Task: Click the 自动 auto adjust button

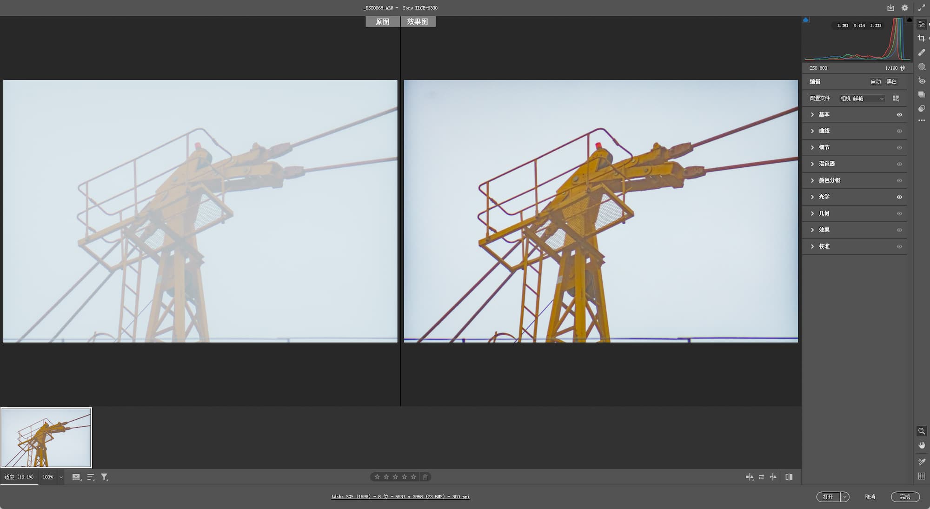Action: pyautogui.click(x=876, y=82)
